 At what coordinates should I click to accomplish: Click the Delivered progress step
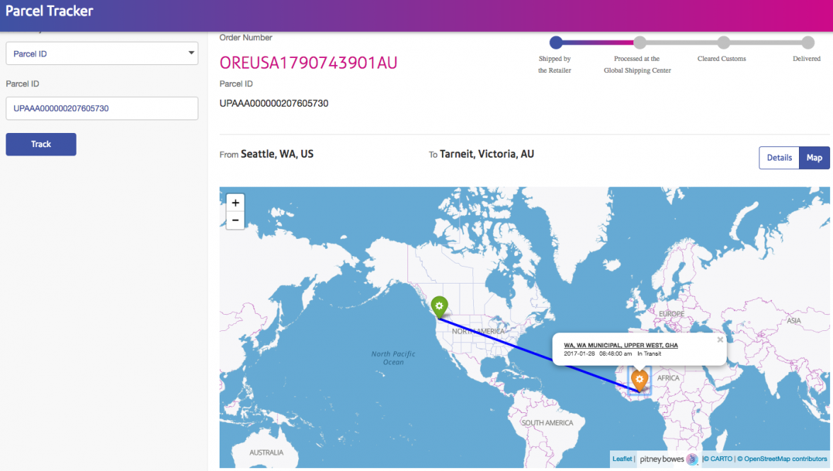[x=807, y=42]
